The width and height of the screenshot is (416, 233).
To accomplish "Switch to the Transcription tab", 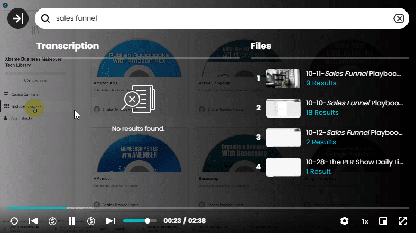I will (68, 46).
